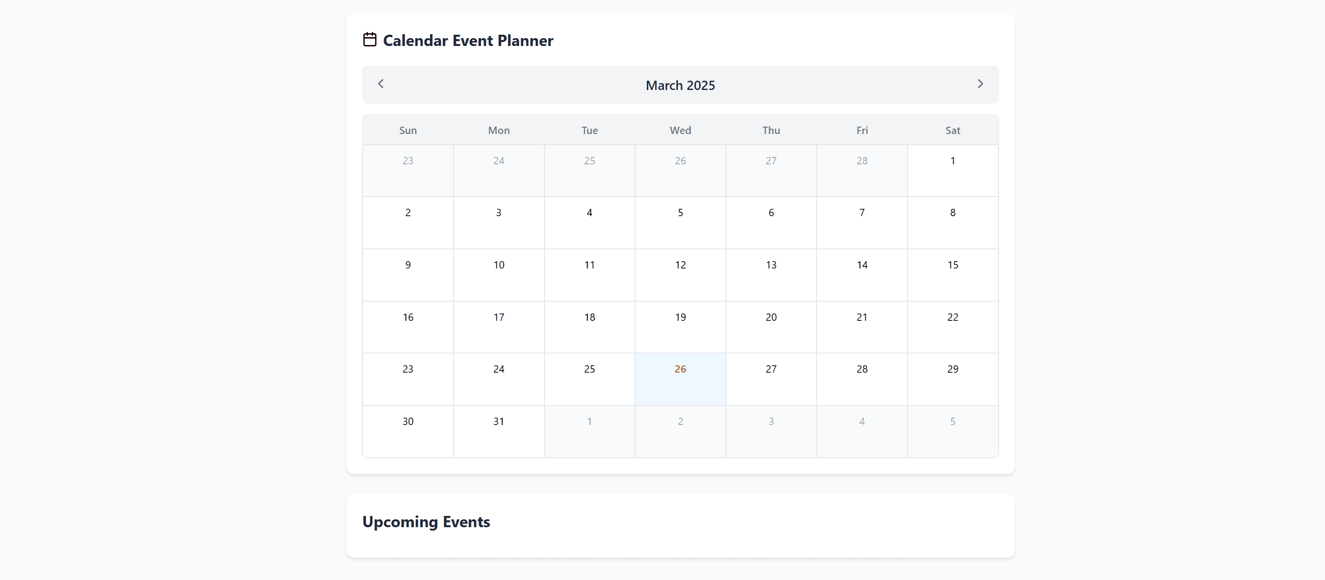Select March 22 Saturday cell

953,327
